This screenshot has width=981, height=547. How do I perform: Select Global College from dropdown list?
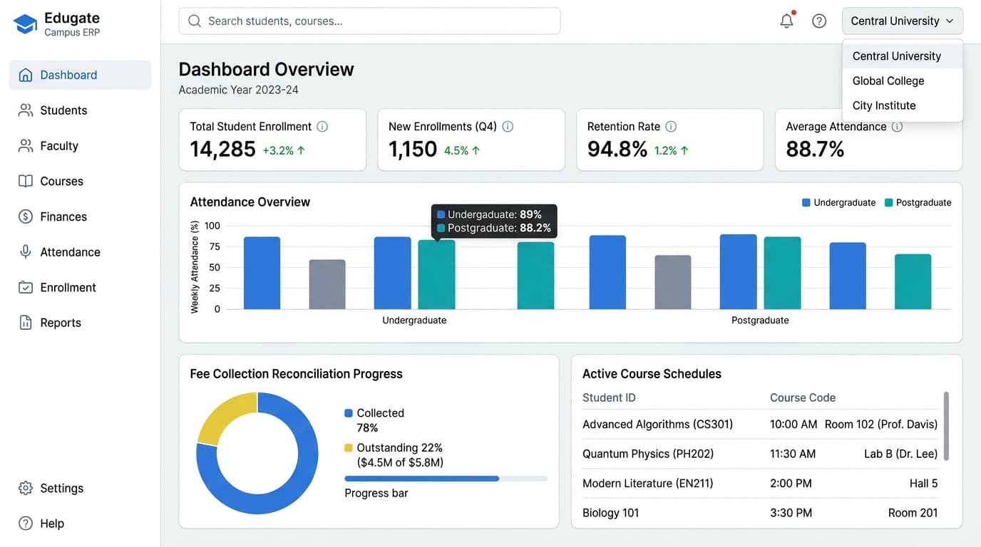903,81
